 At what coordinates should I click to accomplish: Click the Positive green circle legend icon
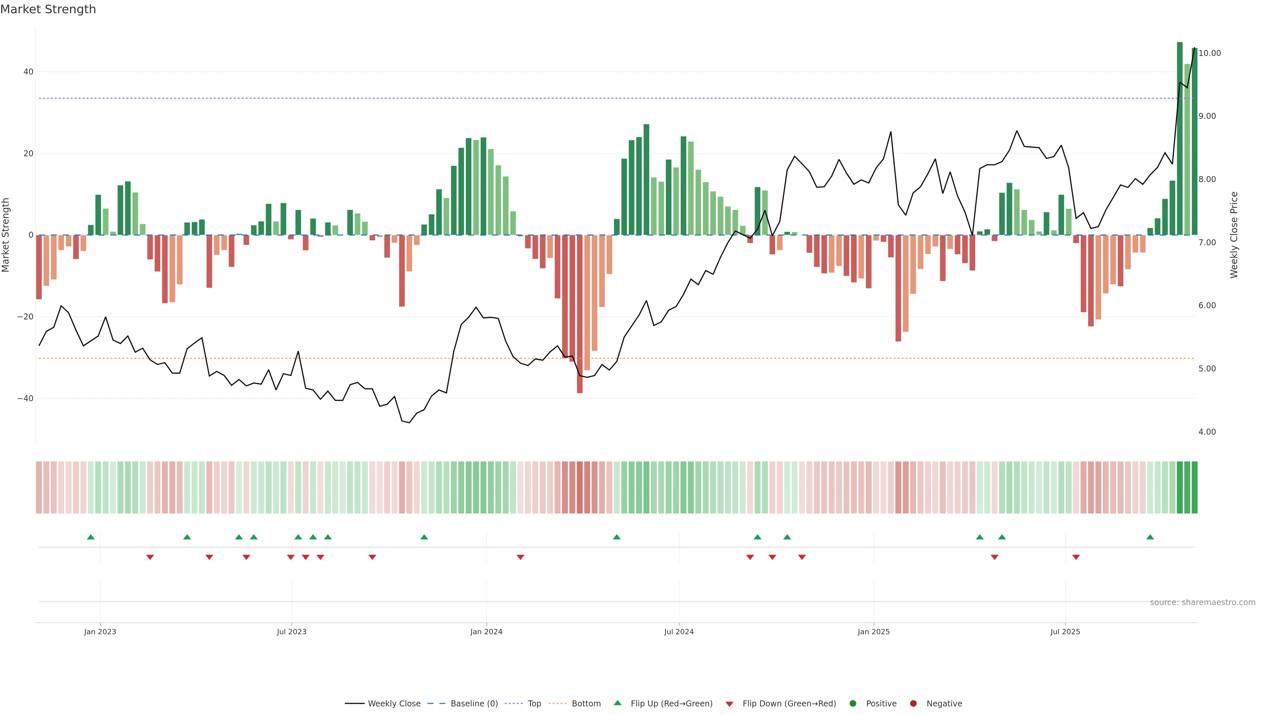853,703
